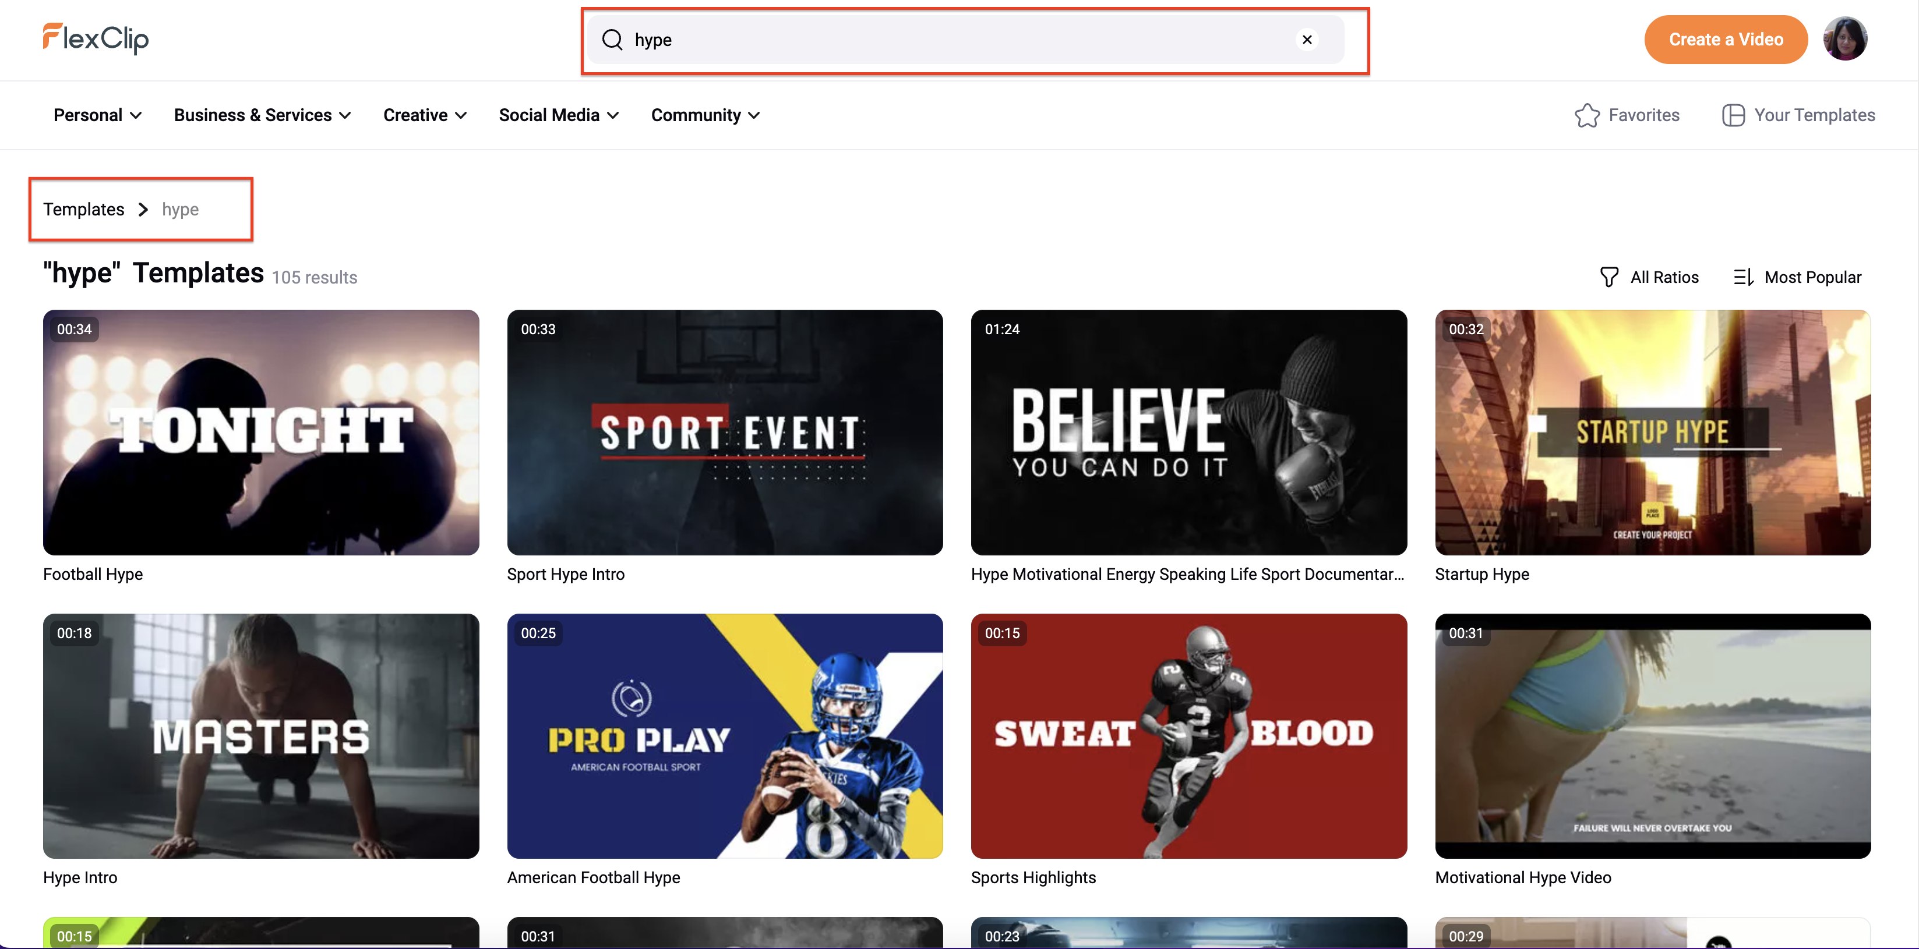Open the Community menu
This screenshot has width=1919, height=949.
pyautogui.click(x=704, y=115)
